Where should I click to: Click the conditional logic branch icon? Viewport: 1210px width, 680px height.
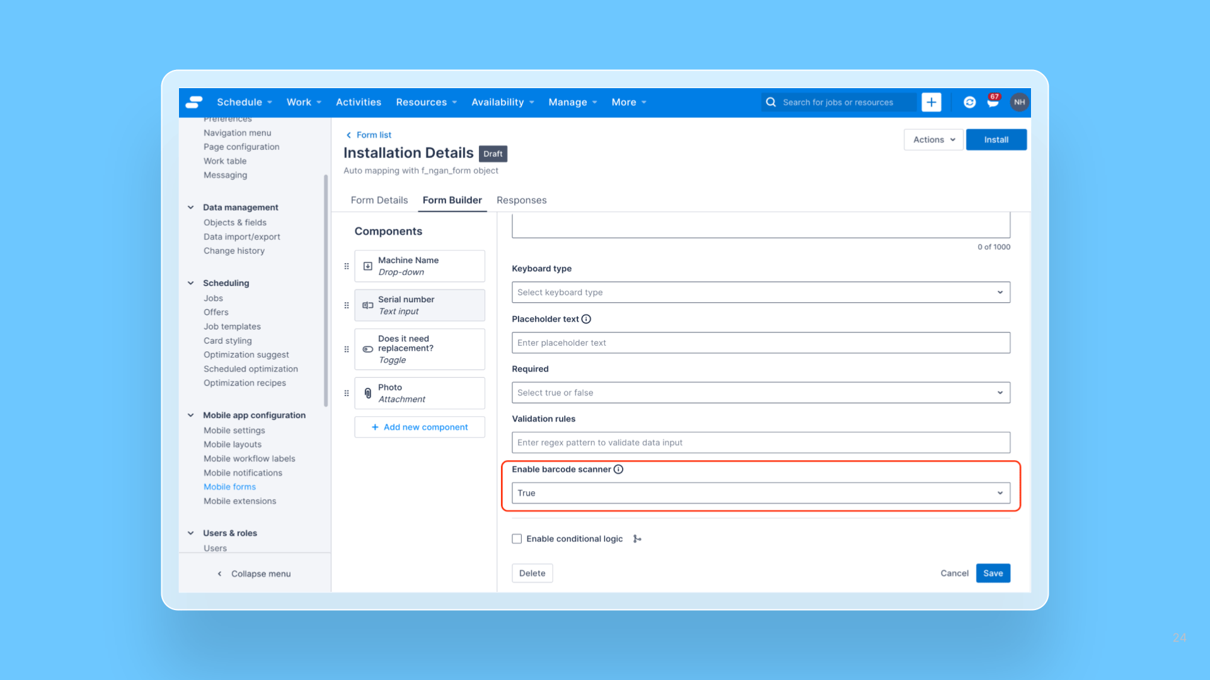tap(637, 539)
